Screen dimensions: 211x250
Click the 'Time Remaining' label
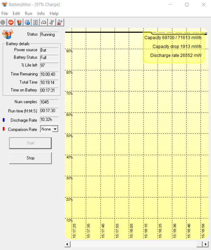pos(24,74)
